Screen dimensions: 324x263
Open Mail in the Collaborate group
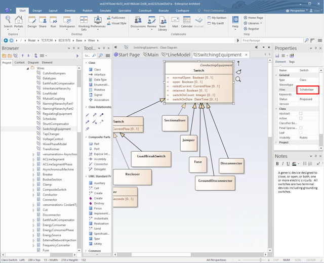(x=175, y=22)
